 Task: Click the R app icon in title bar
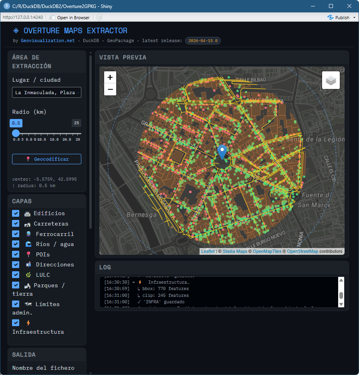[6, 6]
